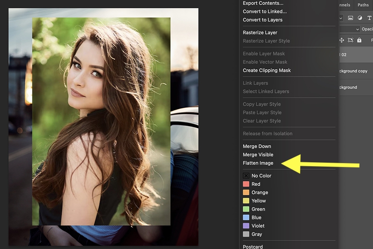373x249 pixels.
Task: Click Create Clipping Mask
Action: pos(267,70)
